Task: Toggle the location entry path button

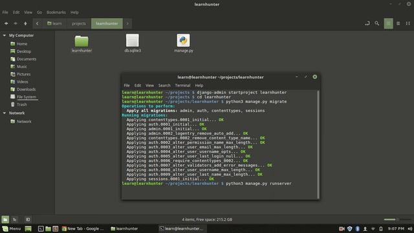Action: (367, 23)
